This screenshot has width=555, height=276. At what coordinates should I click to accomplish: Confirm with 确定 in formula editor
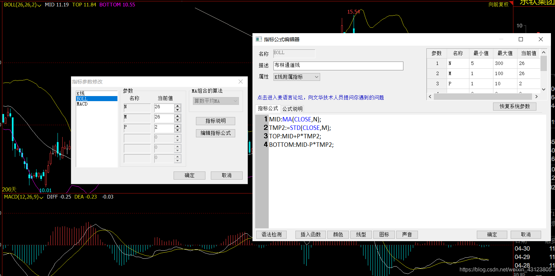click(492, 234)
